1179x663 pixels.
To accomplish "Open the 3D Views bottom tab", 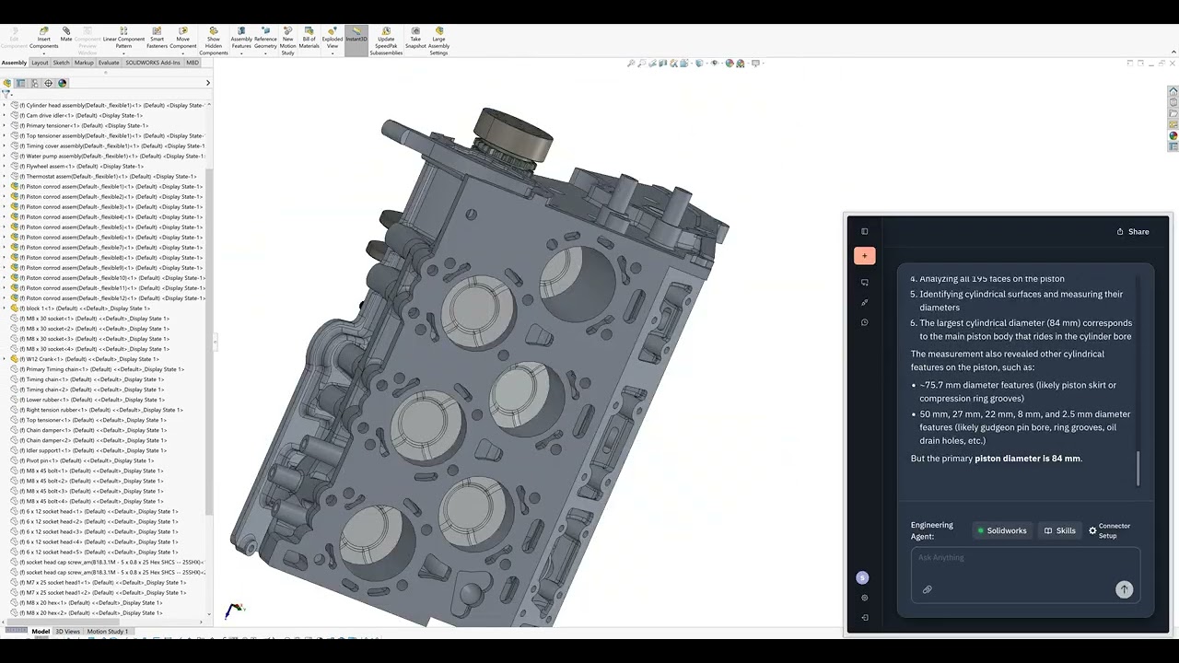I will (x=67, y=632).
